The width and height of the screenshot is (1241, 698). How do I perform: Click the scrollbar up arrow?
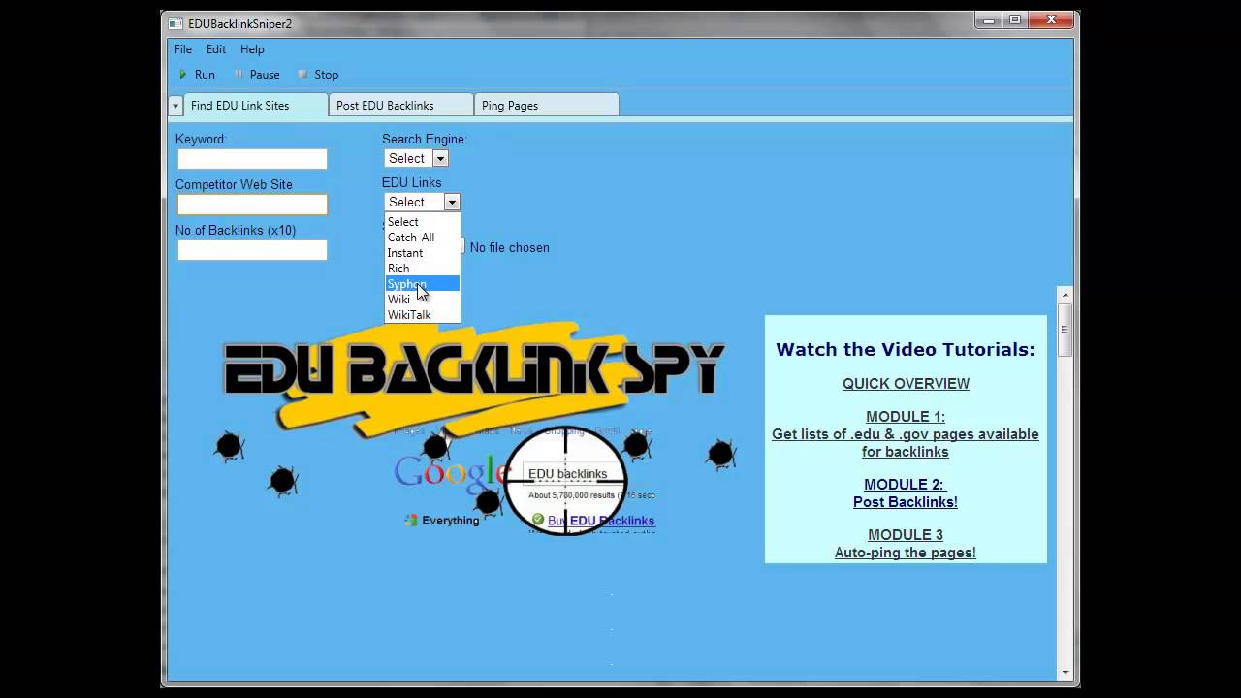click(1065, 295)
